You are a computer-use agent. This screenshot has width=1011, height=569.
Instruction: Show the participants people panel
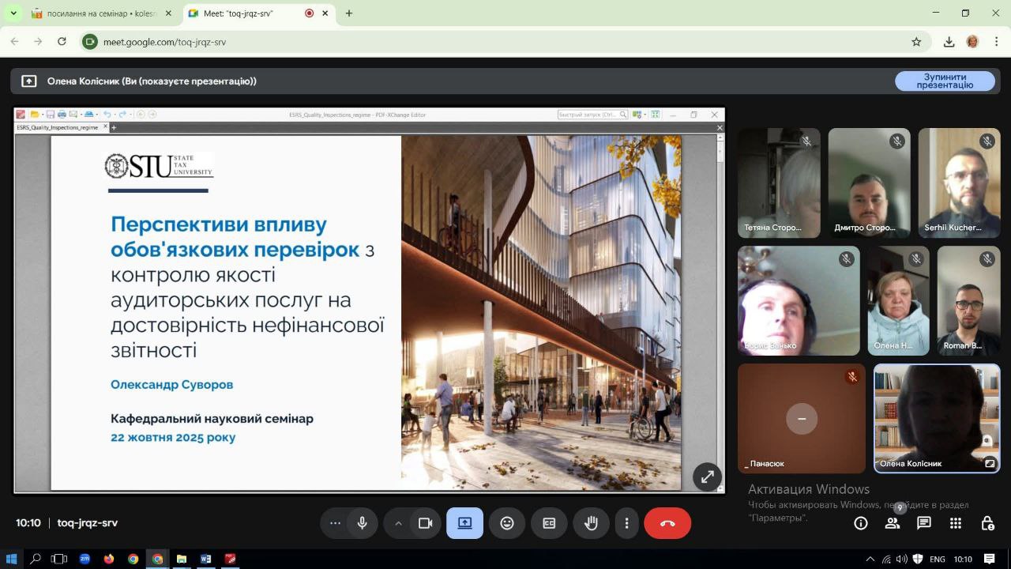pos(893,523)
